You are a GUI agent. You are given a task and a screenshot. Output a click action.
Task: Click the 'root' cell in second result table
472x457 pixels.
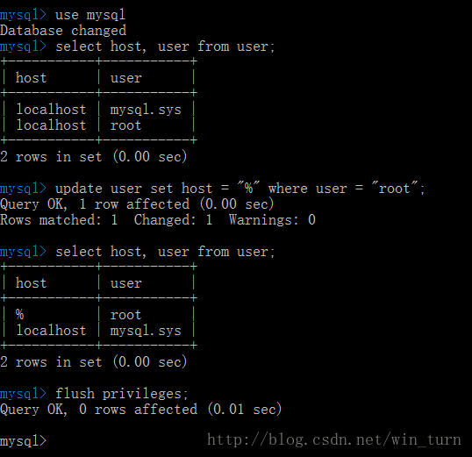pos(125,315)
